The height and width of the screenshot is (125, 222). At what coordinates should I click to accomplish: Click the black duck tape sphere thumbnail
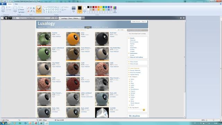point(102,39)
